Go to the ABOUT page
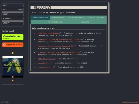Screen dimensions: 139x104 tap(13, 14)
